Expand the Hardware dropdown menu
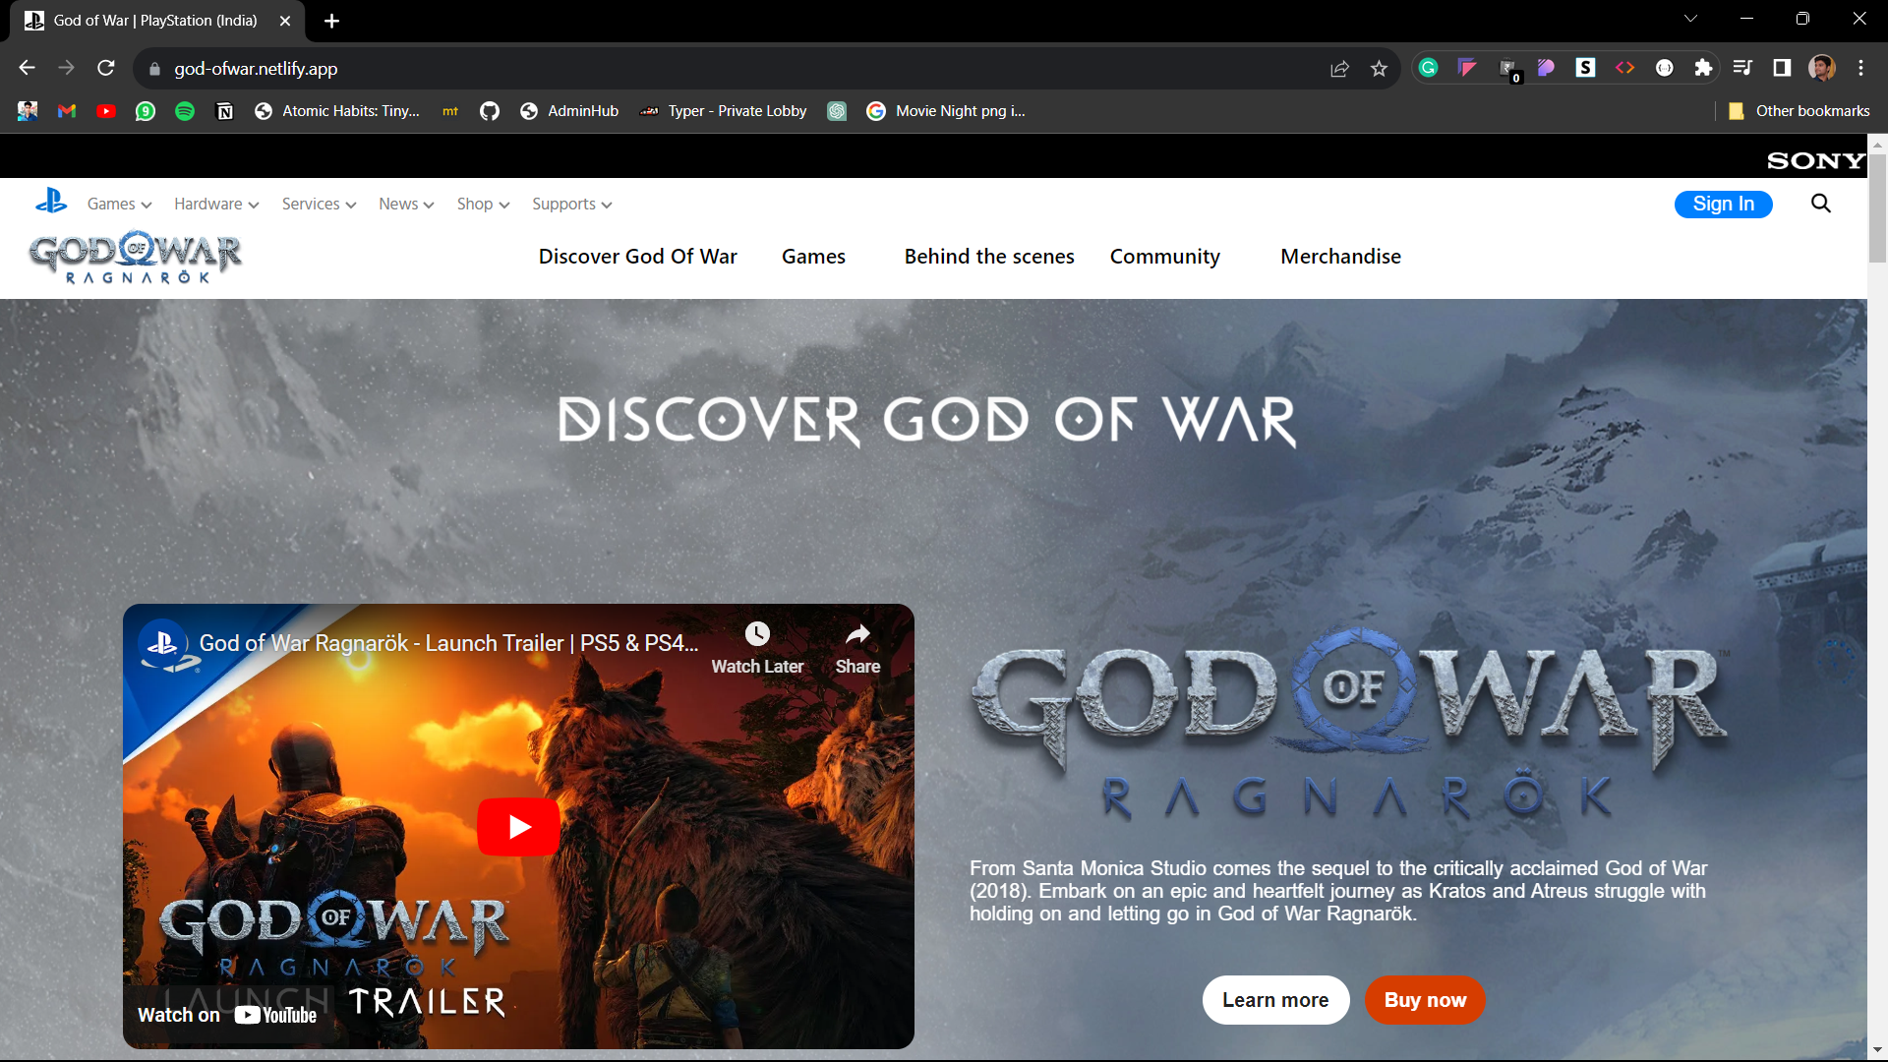Image resolution: width=1888 pixels, height=1062 pixels. pos(216,205)
